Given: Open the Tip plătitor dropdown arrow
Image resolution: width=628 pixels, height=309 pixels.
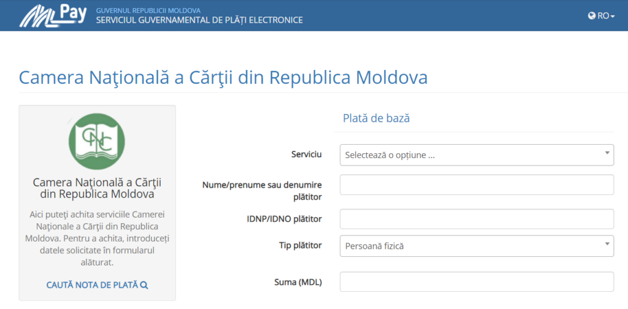Looking at the screenshot, I should 607,244.
